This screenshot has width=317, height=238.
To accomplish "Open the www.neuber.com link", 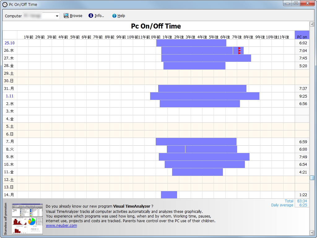I will point(61,226).
